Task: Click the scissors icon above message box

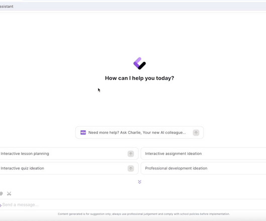Action: [x=9, y=193]
